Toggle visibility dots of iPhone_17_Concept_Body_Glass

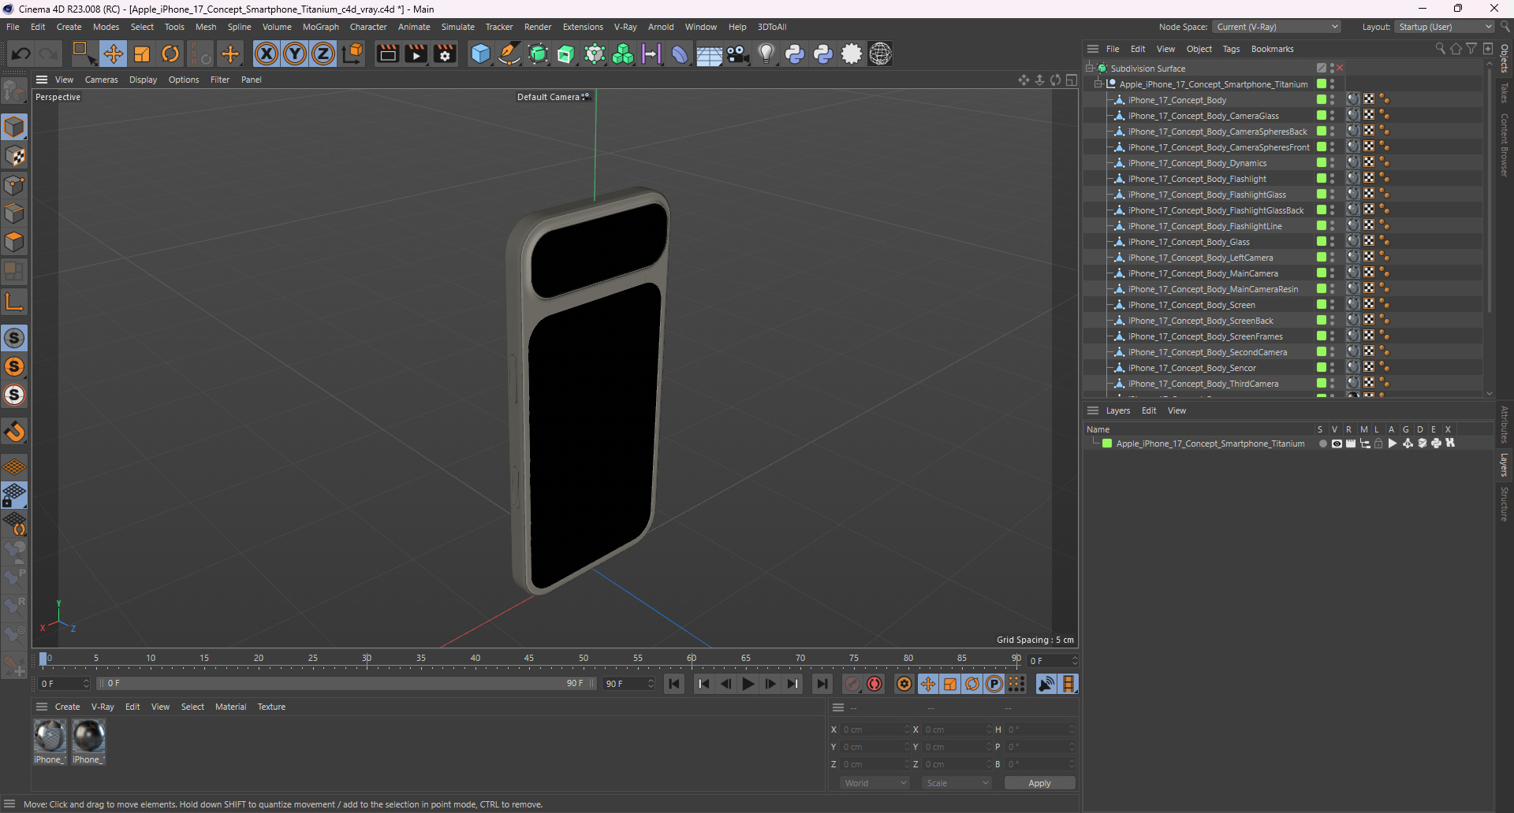pos(1332,242)
